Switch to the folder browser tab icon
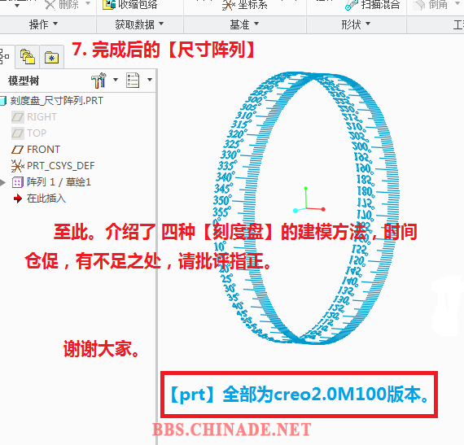The width and height of the screenshot is (464, 445). point(27,56)
